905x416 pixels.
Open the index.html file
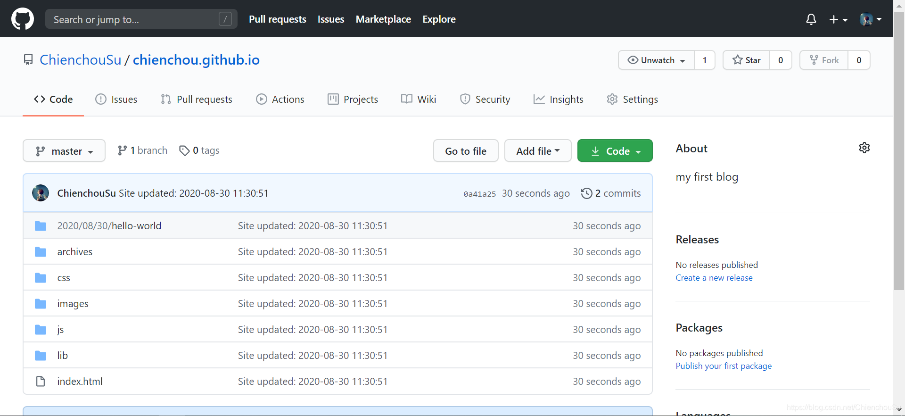[80, 382]
